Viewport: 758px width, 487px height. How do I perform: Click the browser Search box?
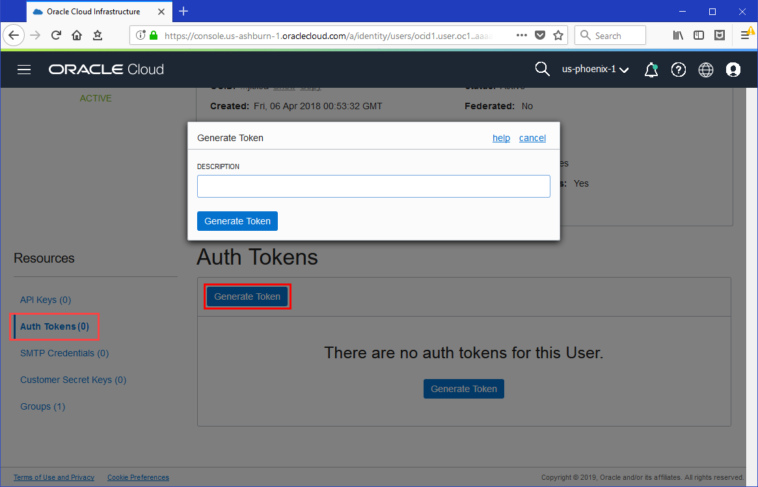click(610, 35)
